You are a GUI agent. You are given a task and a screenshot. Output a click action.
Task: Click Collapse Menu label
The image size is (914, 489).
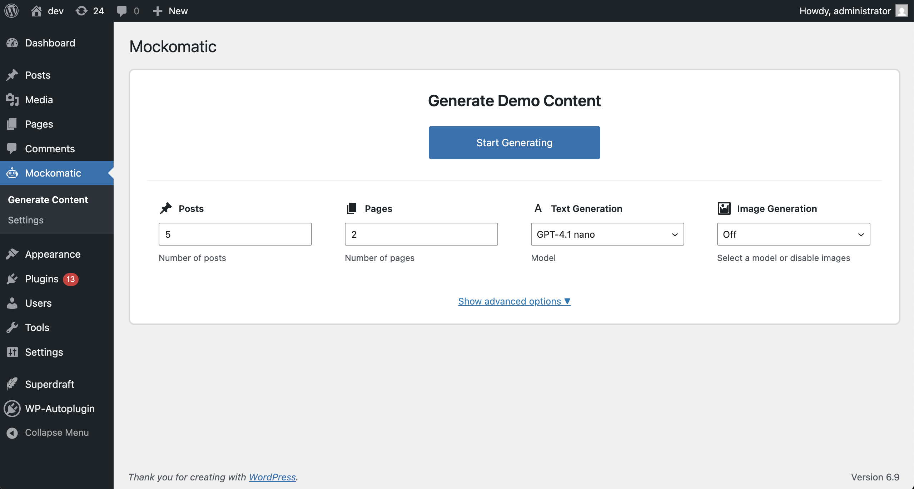(57, 433)
